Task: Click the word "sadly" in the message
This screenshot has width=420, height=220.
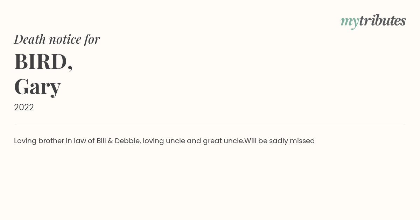Action: tap(278, 141)
